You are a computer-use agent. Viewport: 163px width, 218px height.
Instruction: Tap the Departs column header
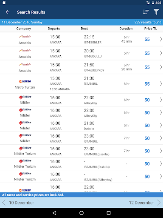(x=54, y=29)
